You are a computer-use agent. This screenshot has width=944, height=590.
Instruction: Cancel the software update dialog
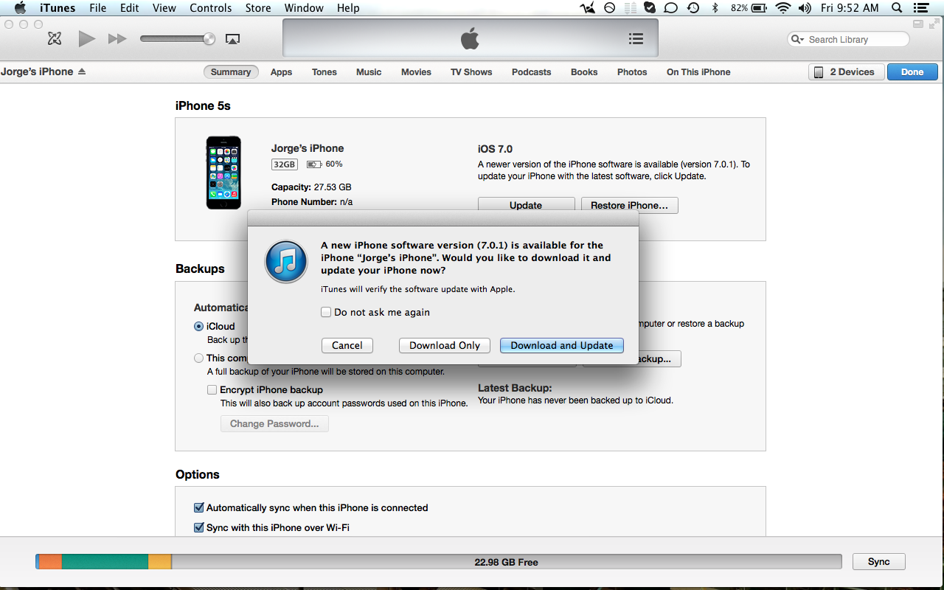point(347,345)
